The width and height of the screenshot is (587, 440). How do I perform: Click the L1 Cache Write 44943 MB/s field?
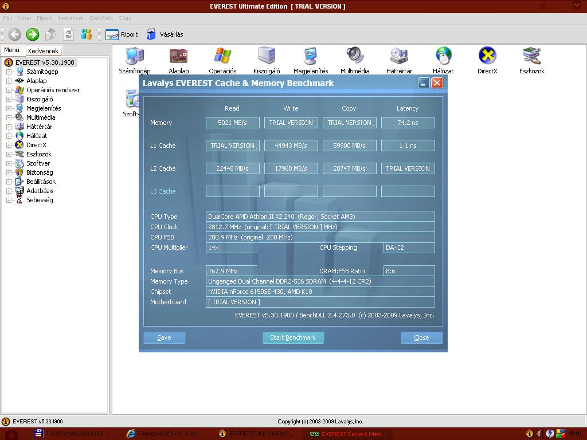pyautogui.click(x=291, y=146)
